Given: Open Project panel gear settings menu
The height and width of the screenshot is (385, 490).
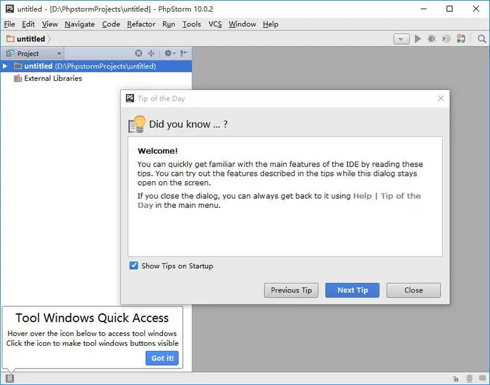Looking at the screenshot, I should coord(169,54).
